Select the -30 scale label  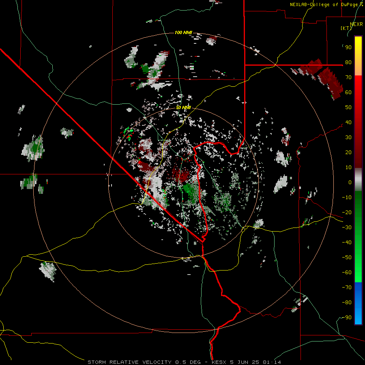(347, 228)
